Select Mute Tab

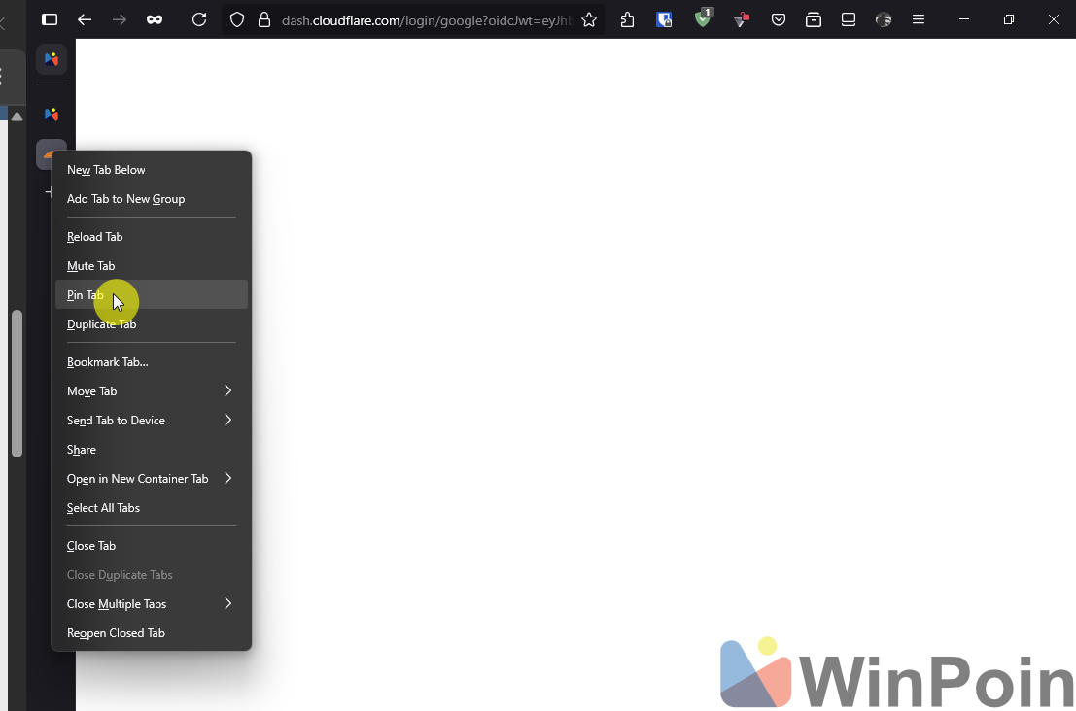(x=152, y=266)
